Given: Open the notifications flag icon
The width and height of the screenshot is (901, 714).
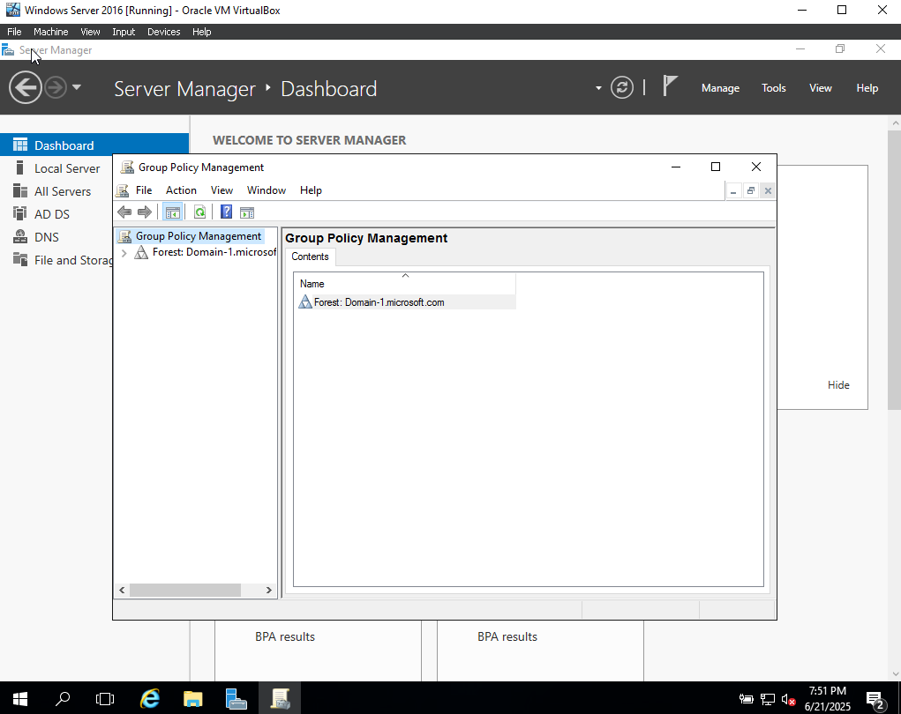Looking at the screenshot, I should tap(670, 86).
